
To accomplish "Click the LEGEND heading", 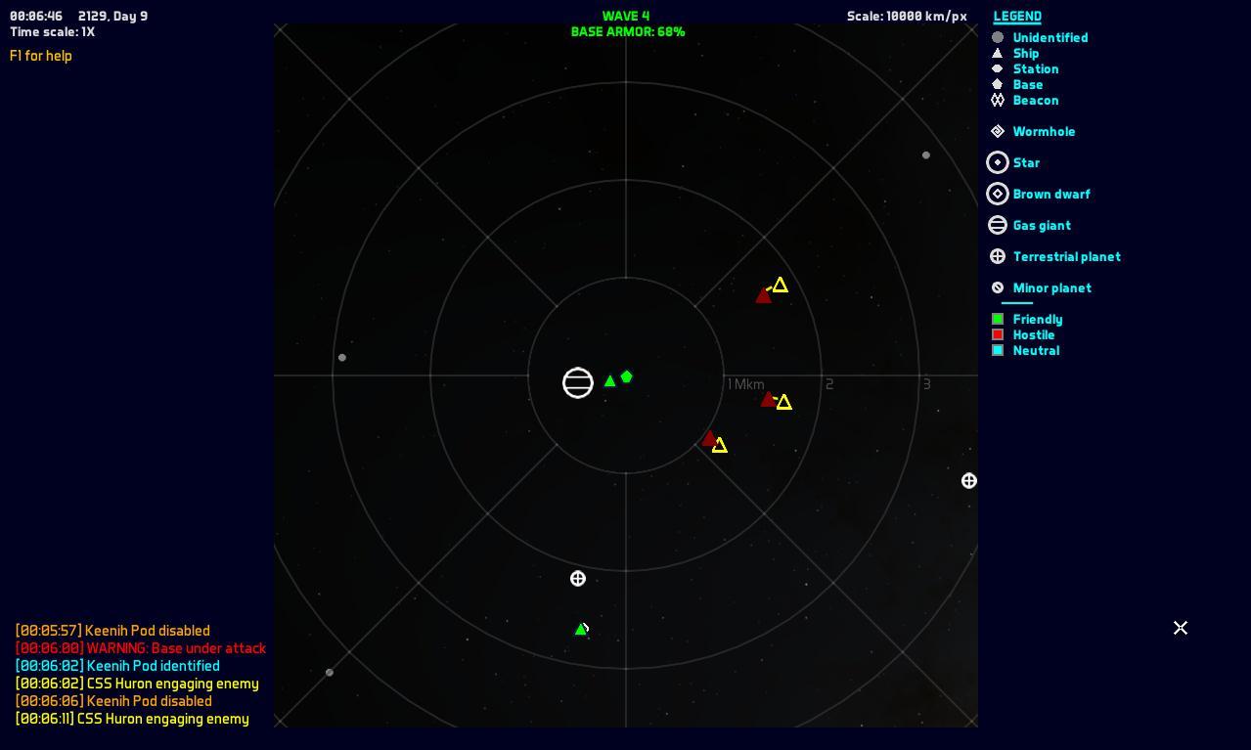I will click(1017, 17).
